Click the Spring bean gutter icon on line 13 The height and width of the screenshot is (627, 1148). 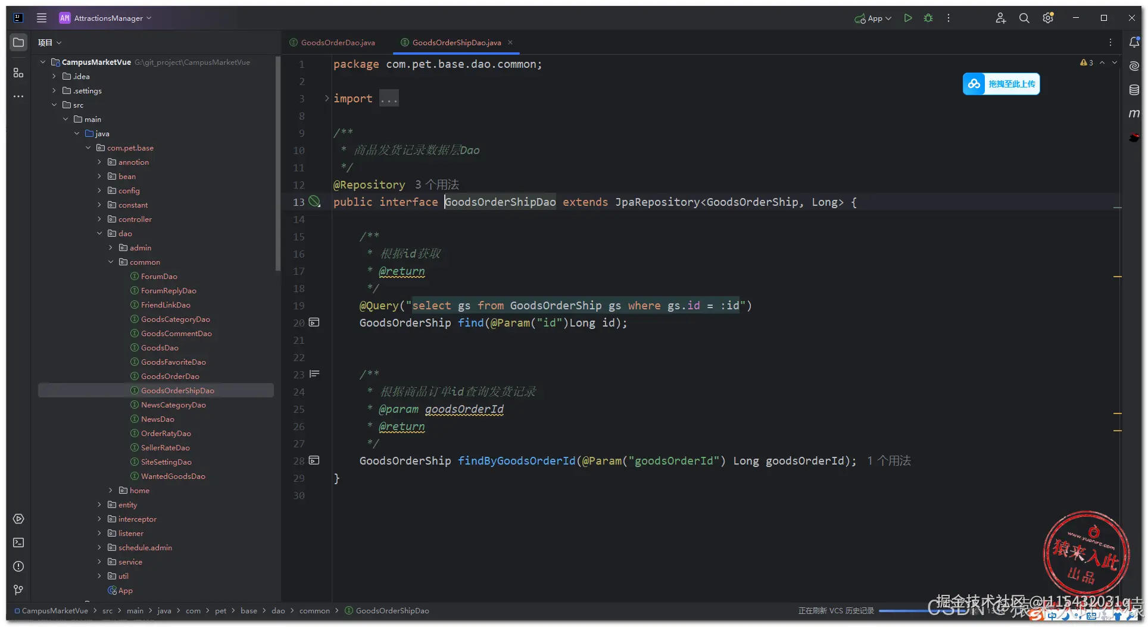tap(315, 202)
